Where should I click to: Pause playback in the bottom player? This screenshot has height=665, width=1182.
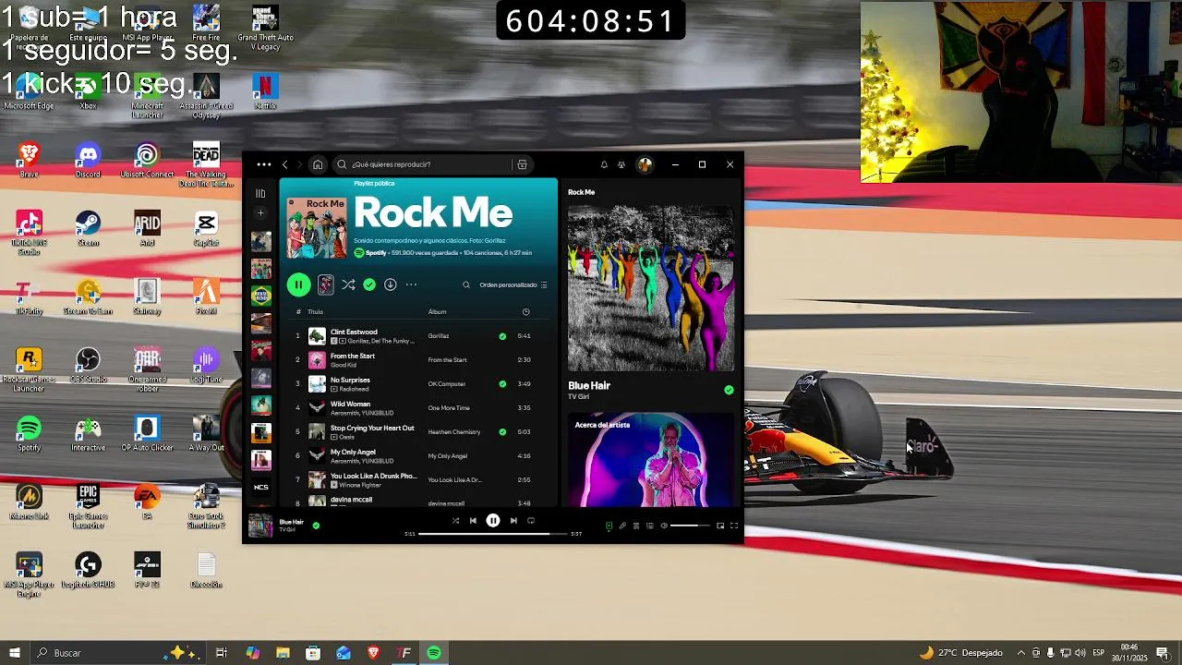point(493,521)
